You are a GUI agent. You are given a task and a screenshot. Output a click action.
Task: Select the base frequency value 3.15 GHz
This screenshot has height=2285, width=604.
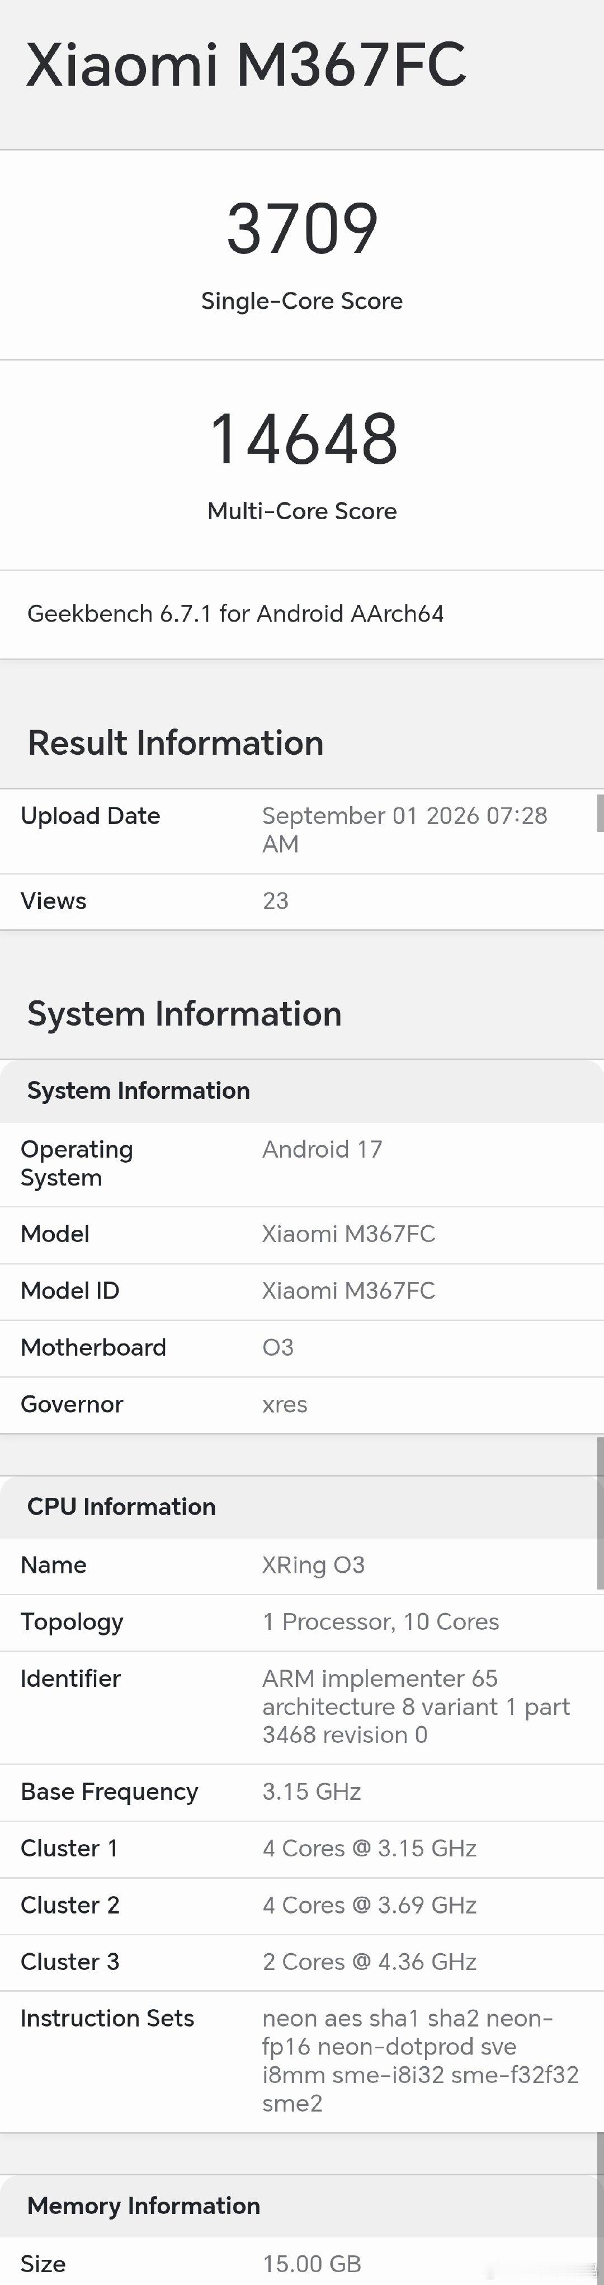tap(312, 1792)
